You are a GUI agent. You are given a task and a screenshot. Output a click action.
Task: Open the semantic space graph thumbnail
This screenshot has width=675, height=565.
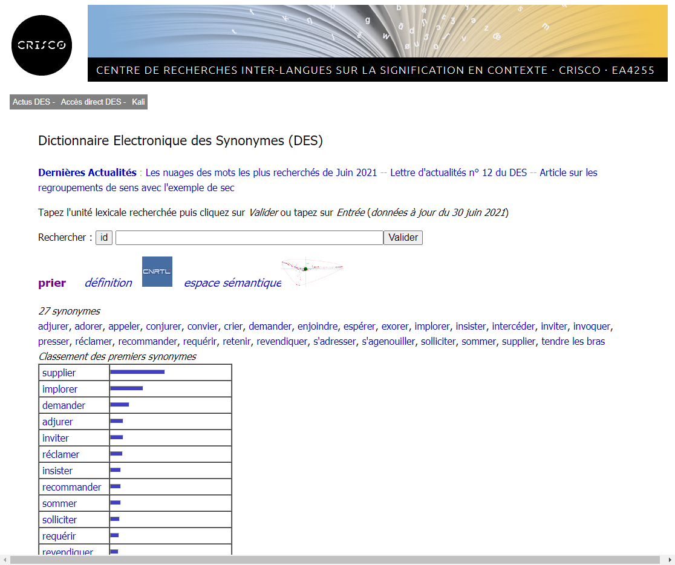[313, 272]
